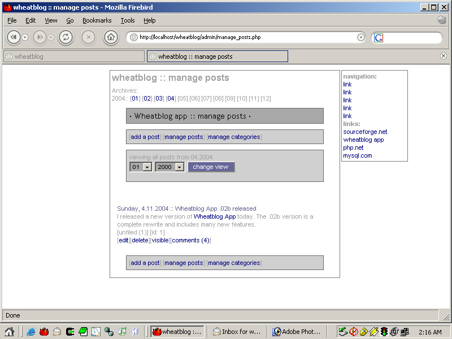Open the mail envelope icon in Quick Launch
The image size is (452, 339).
pos(56,332)
